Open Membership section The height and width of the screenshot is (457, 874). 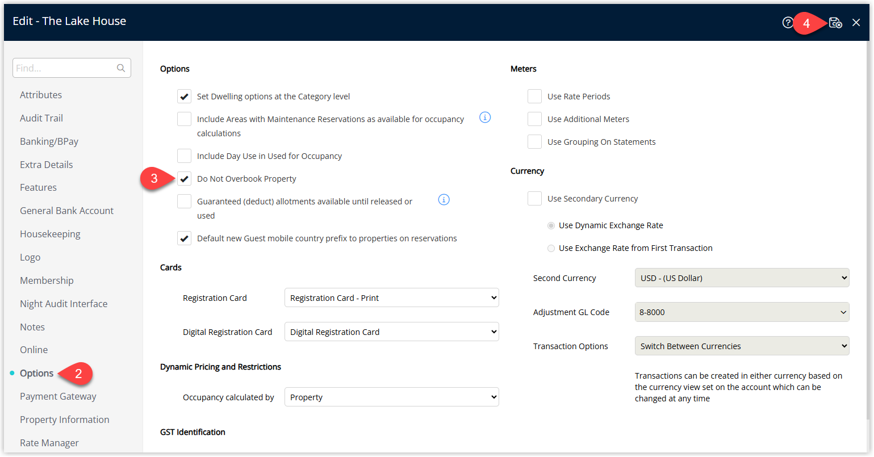47,280
